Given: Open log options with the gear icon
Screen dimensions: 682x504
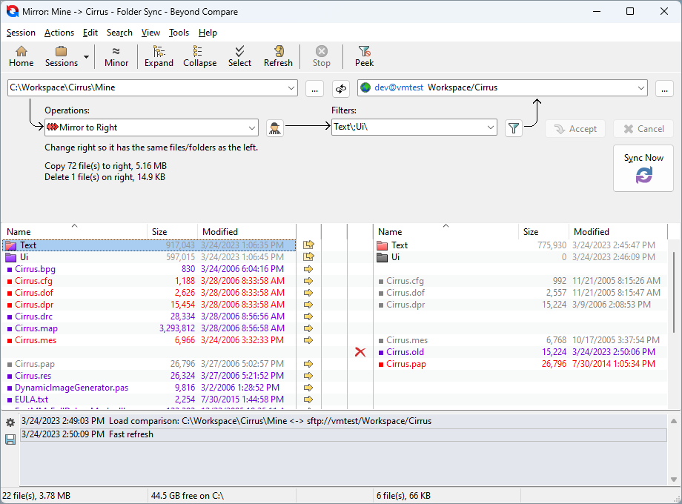Looking at the screenshot, I should tap(10, 421).
